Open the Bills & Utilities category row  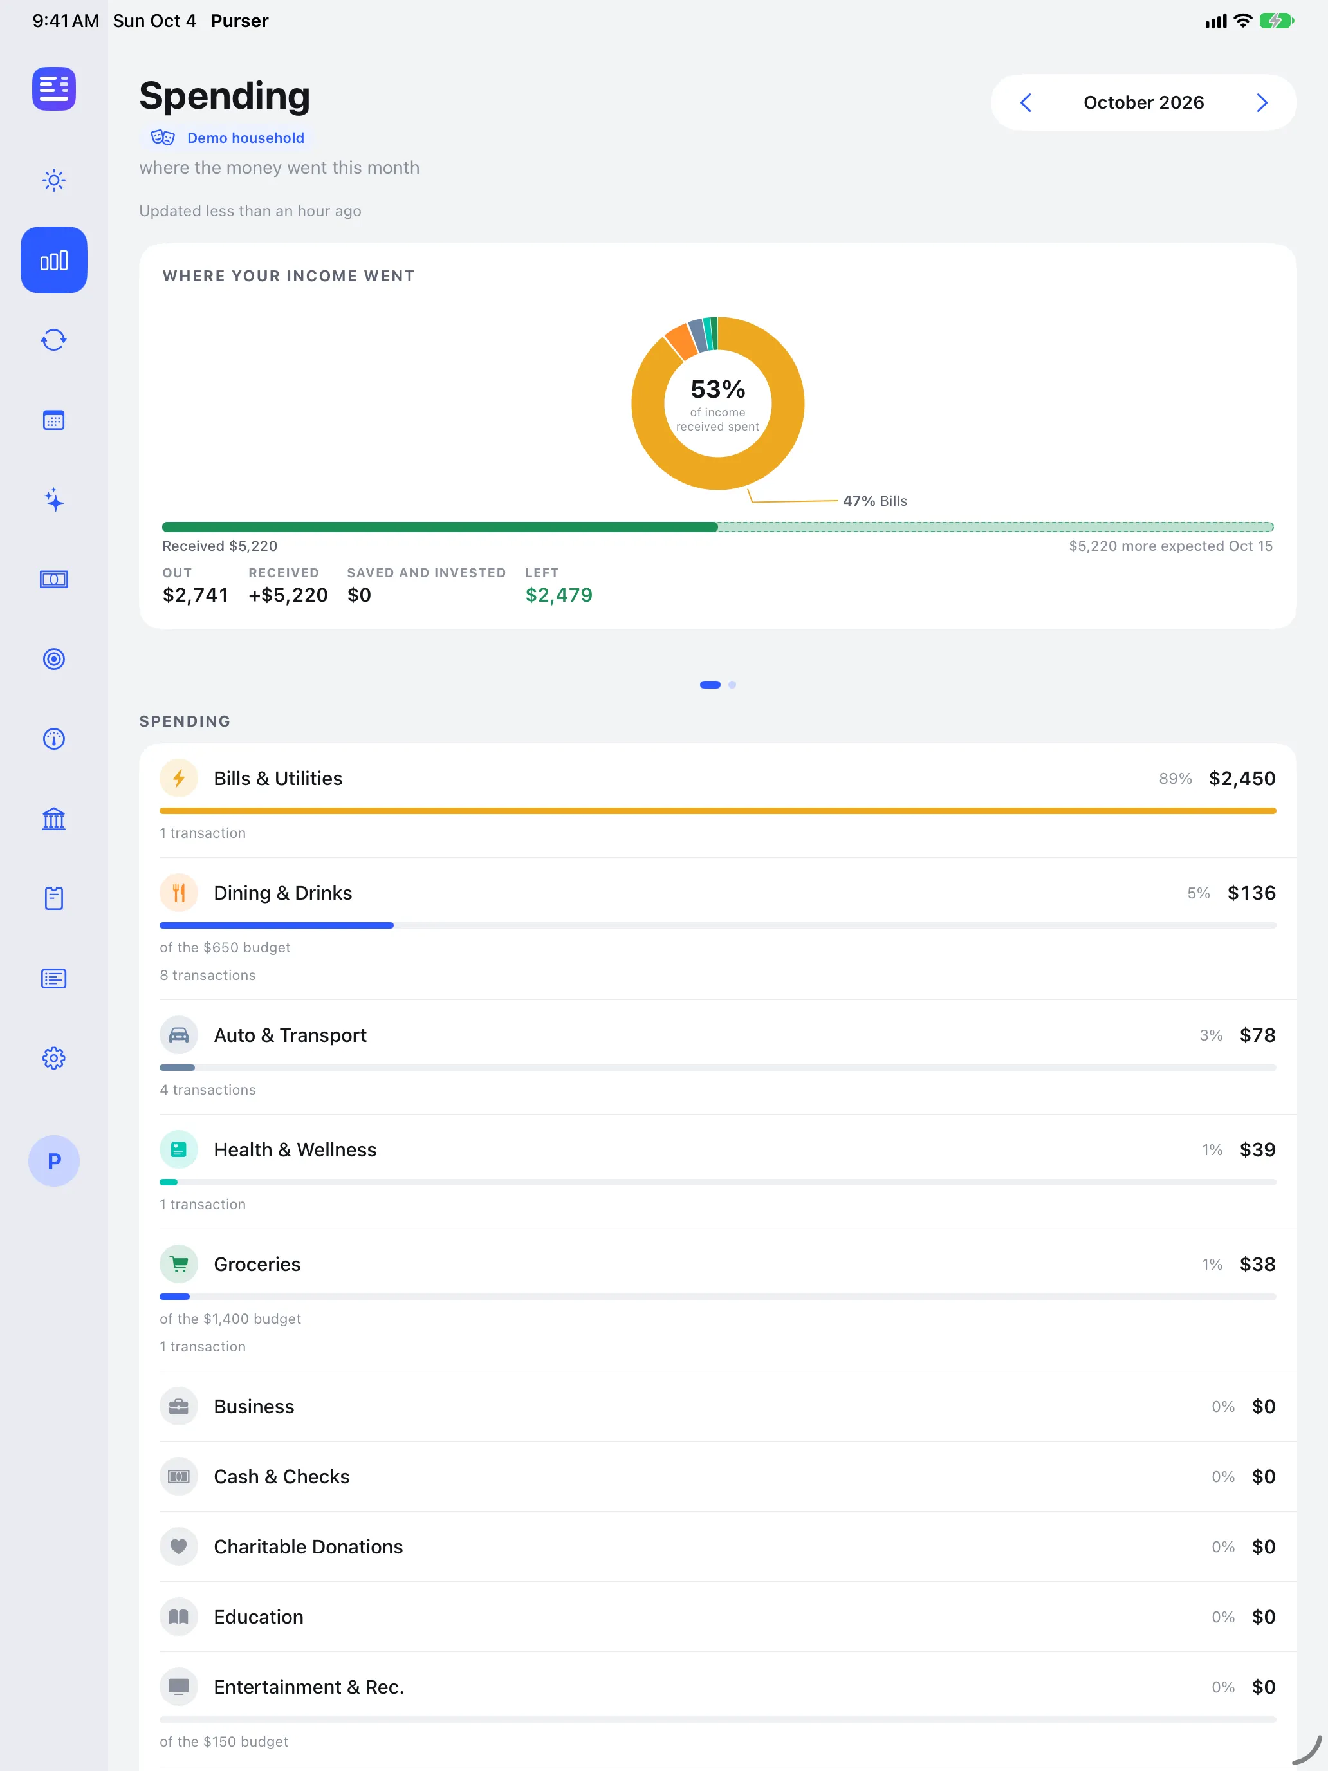pyautogui.click(x=718, y=801)
